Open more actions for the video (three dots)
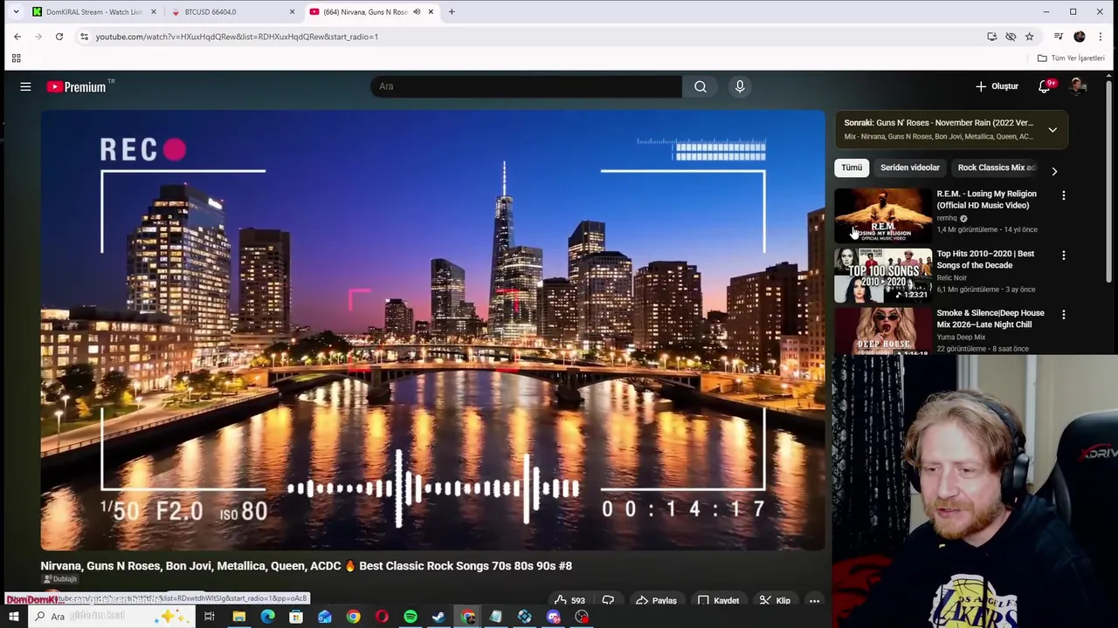This screenshot has width=1118, height=628. 814,600
